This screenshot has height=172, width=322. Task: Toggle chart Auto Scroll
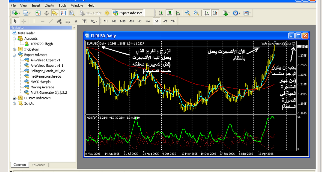[207, 13]
